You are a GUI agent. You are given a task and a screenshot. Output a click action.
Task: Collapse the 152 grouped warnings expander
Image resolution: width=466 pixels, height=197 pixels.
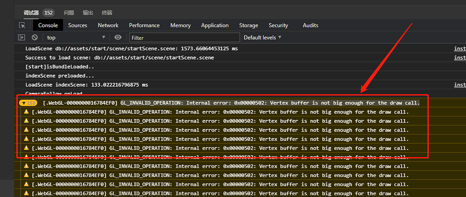pos(28,103)
